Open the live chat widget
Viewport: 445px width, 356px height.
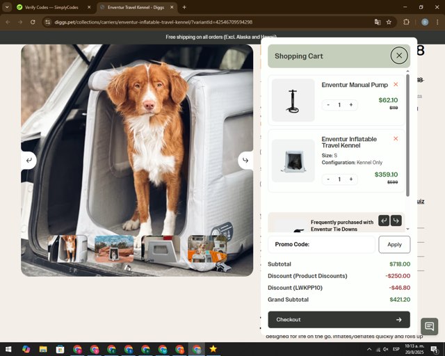point(430,326)
